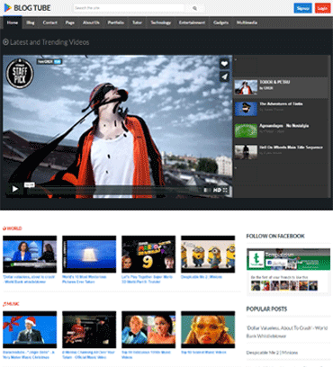333x367 pixels.
Task: Click the Facebook Like page button
Action: [276, 263]
